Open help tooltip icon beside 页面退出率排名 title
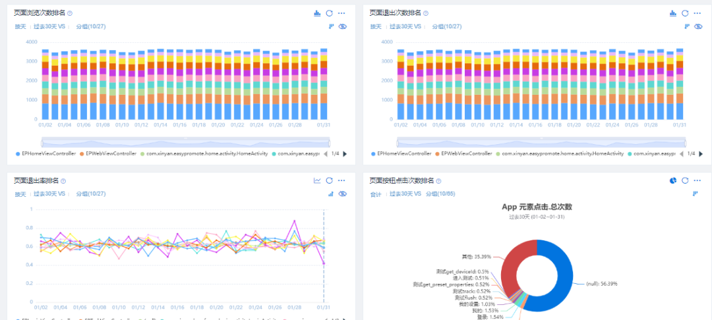Viewport: 712px width, 320px height. [63, 181]
